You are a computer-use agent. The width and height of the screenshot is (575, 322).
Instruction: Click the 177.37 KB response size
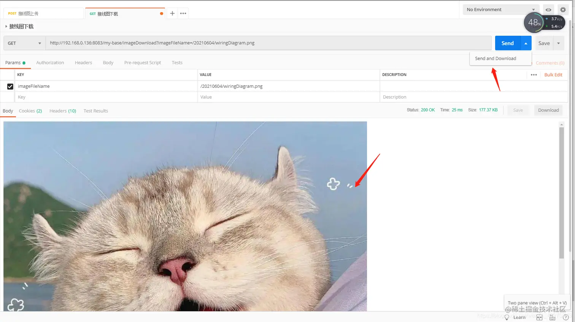coord(488,110)
